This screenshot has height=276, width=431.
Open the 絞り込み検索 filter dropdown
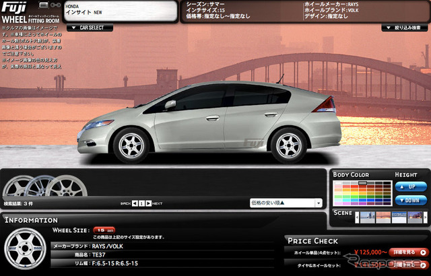tap(404, 28)
